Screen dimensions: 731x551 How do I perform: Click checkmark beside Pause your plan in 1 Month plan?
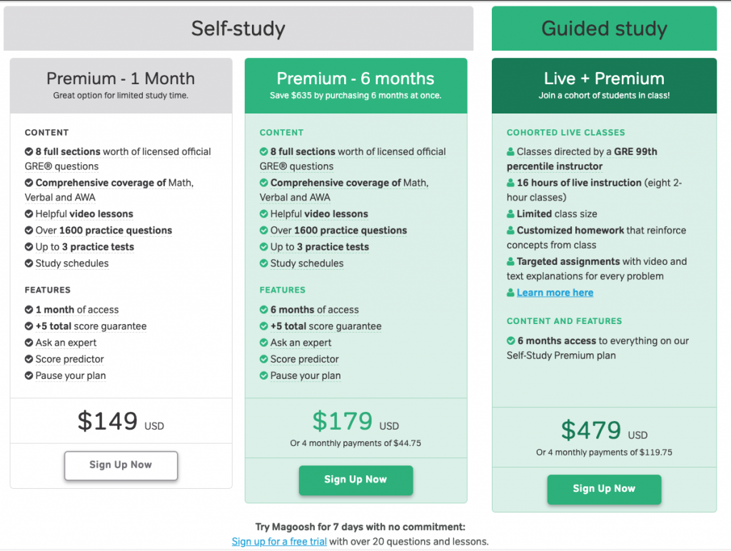[29, 375]
